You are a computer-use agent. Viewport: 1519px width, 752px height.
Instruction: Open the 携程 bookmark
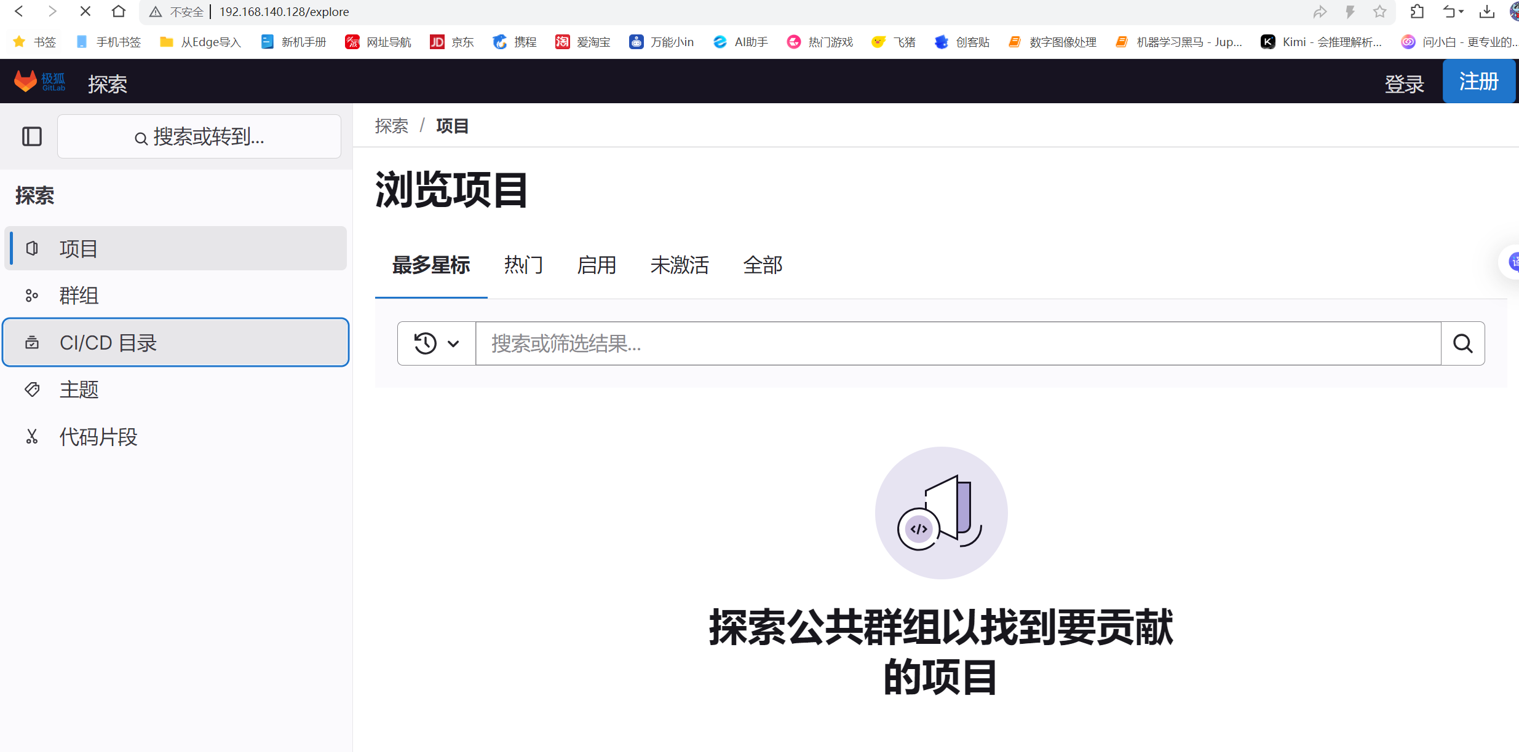515,42
